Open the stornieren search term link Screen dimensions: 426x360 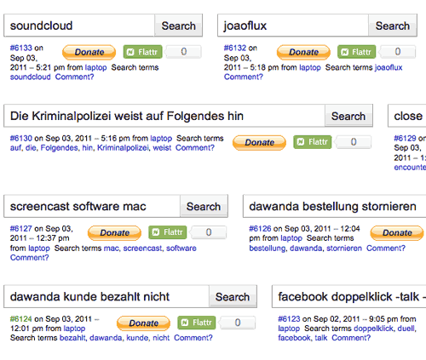pyautogui.click(x=344, y=249)
